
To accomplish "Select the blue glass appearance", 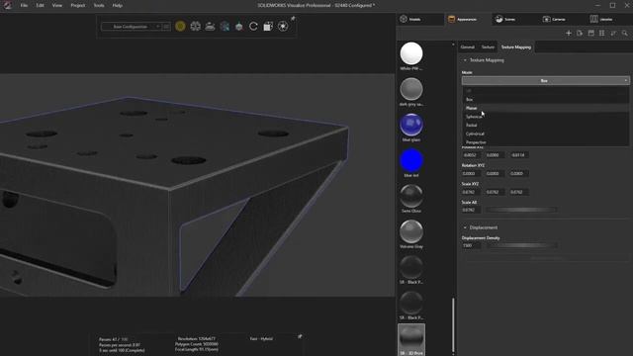I will [411, 125].
